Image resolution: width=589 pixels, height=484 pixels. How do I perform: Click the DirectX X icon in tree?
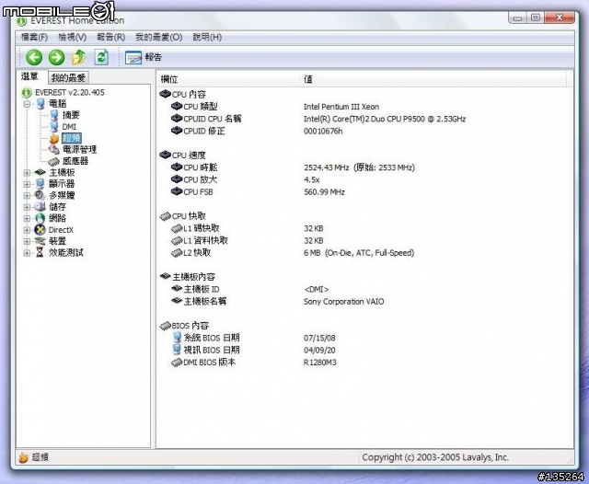(x=40, y=230)
